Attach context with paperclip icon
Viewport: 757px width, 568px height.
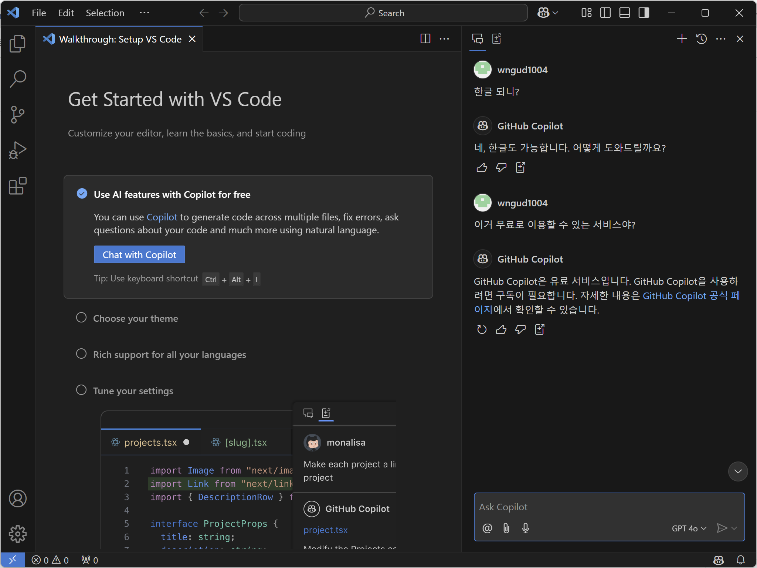[x=506, y=528]
